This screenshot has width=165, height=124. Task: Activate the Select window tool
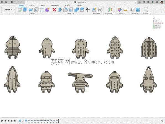146,10
